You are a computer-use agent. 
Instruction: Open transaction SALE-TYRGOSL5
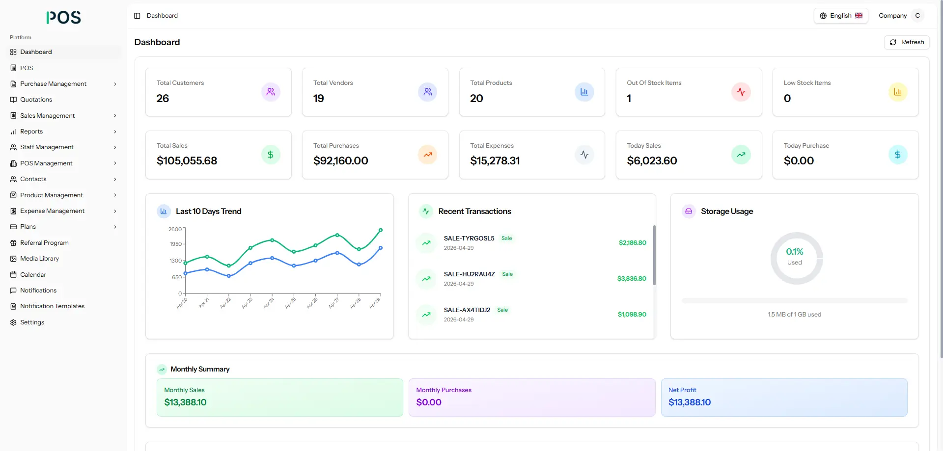click(531, 243)
